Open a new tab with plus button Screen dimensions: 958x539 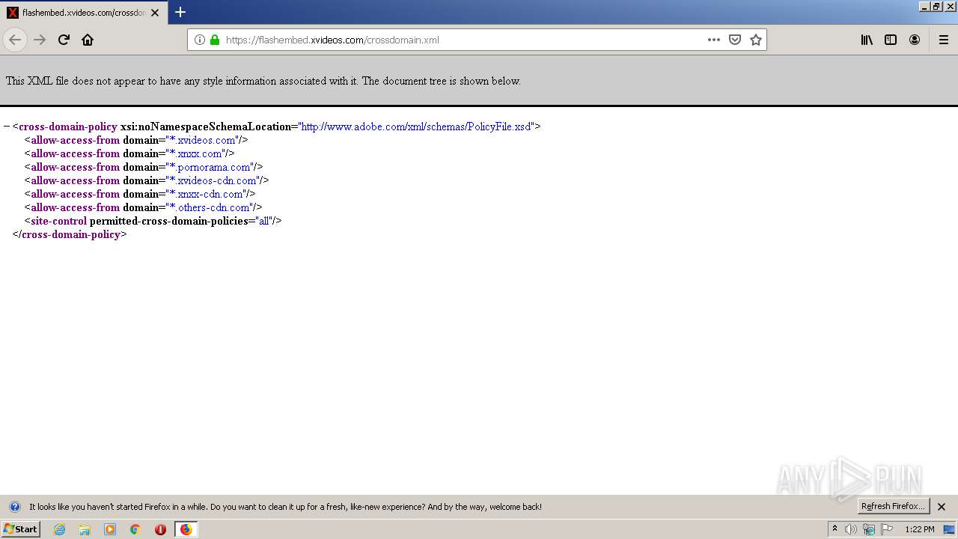coord(180,12)
